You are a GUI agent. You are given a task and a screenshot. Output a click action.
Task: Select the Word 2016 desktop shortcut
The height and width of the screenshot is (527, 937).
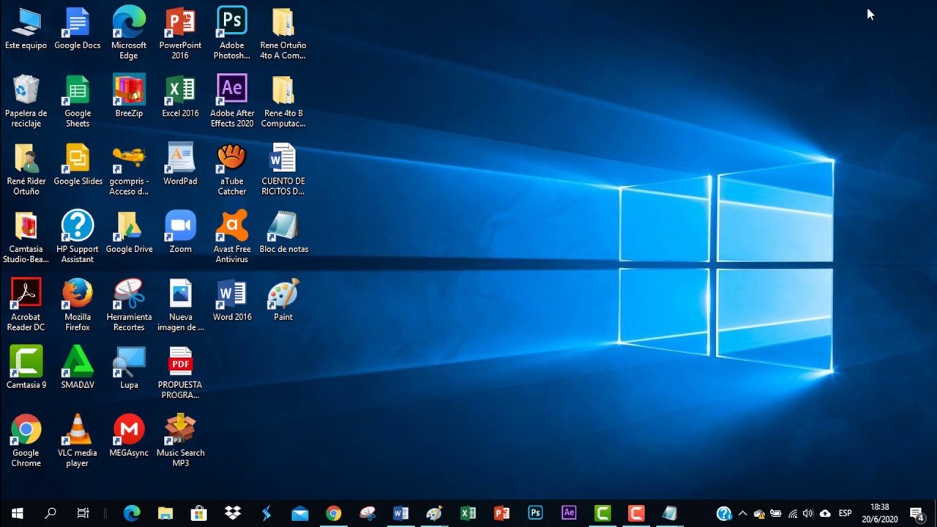coord(232,301)
